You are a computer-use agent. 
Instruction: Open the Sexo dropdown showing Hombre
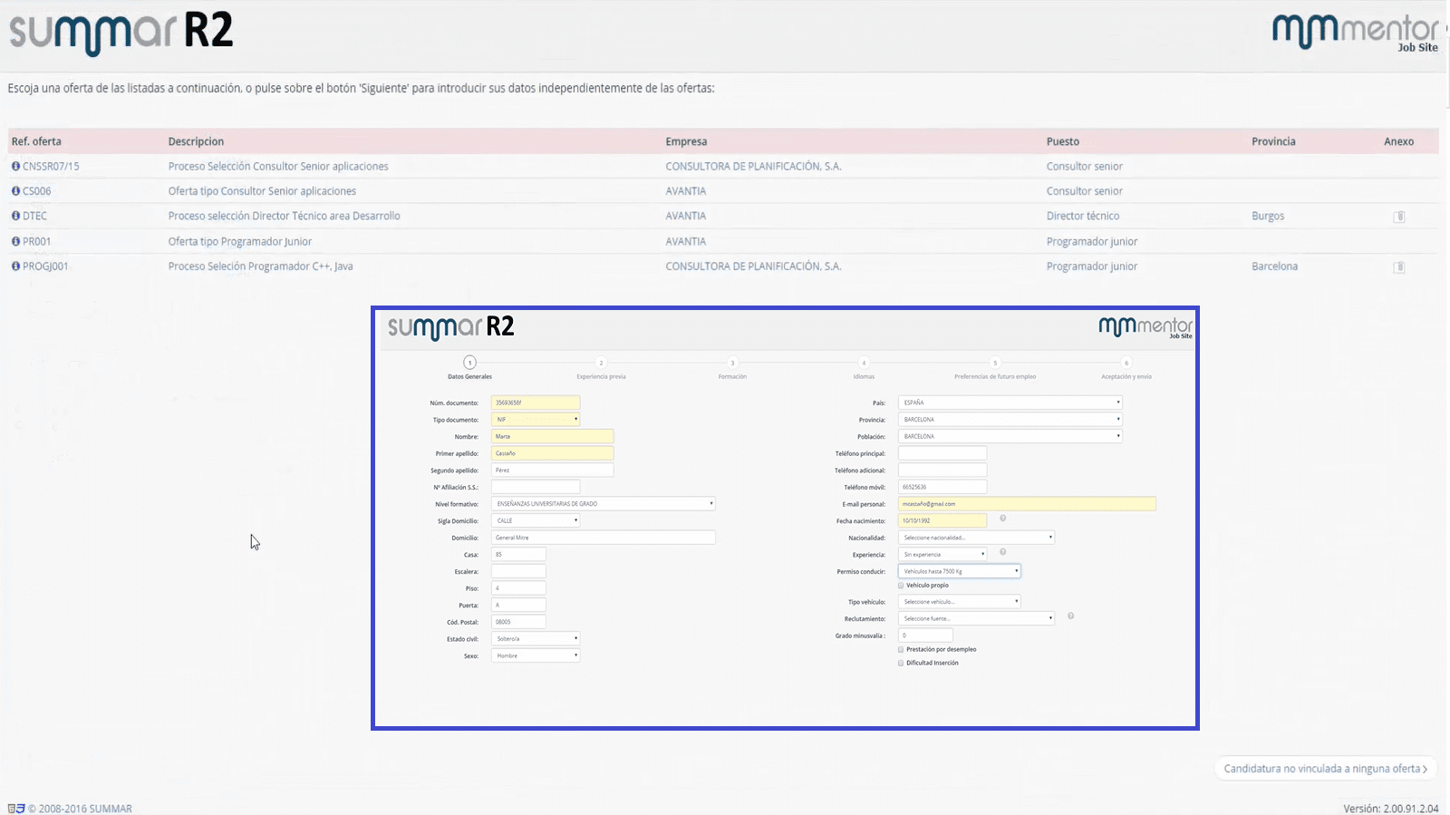pyautogui.click(x=536, y=655)
